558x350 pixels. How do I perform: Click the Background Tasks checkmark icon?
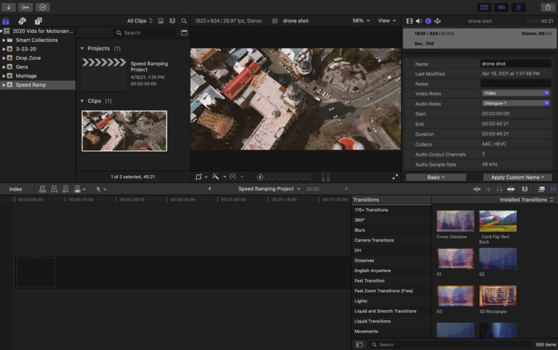point(43,7)
